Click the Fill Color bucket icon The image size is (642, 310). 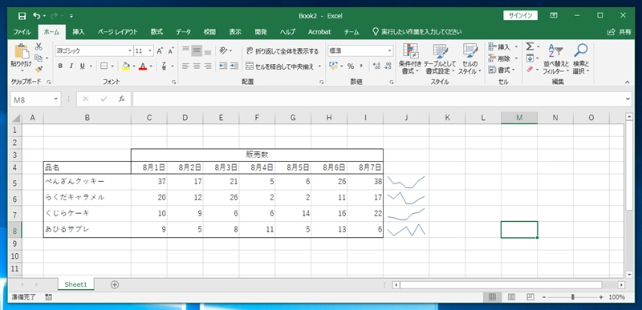[x=126, y=66]
